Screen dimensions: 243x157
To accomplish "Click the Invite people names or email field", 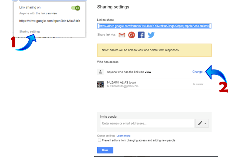I will click(x=147, y=124).
